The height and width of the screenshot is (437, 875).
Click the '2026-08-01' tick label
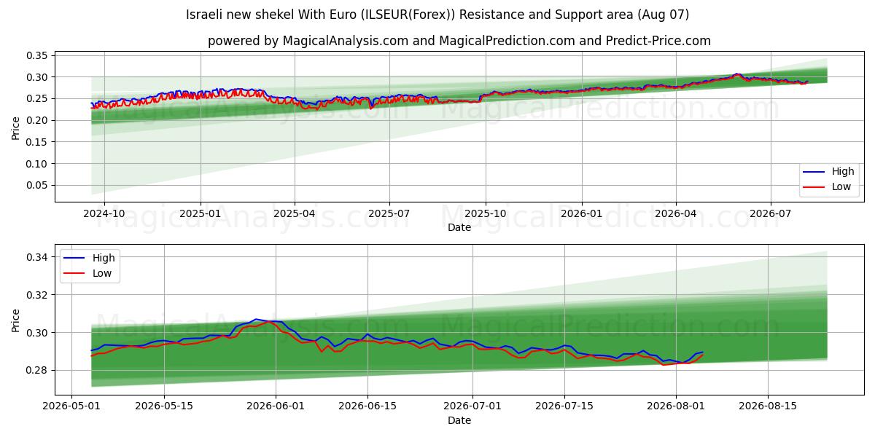[677, 406]
